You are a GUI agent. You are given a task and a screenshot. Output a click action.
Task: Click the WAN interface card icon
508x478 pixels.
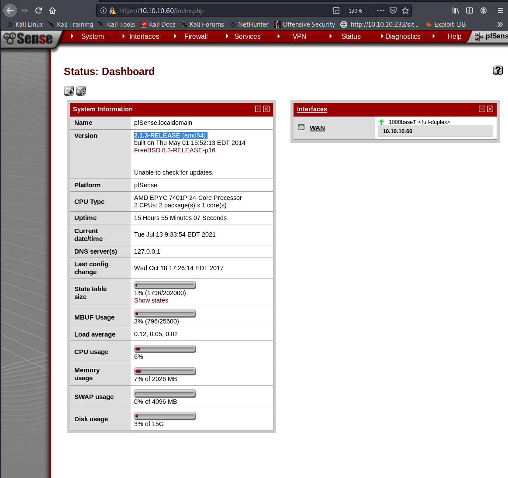tap(301, 127)
